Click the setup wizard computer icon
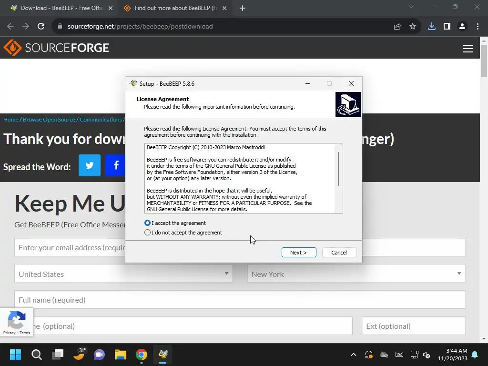 tap(348, 104)
